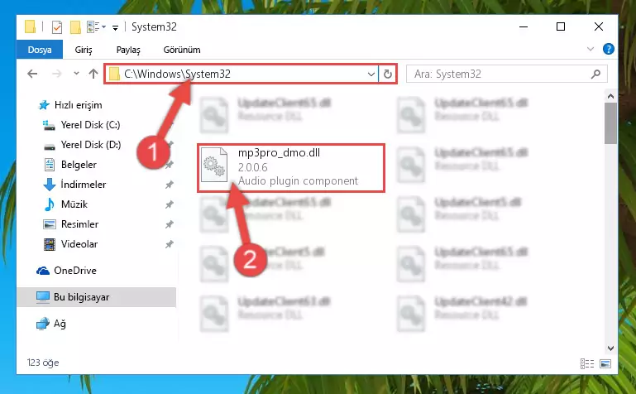
Task: Open the Help question mark icon
Action: click(x=608, y=49)
